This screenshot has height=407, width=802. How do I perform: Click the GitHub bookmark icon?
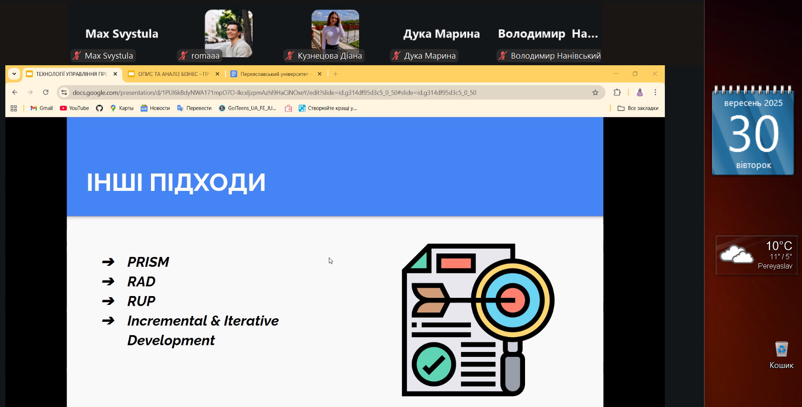[x=99, y=108]
